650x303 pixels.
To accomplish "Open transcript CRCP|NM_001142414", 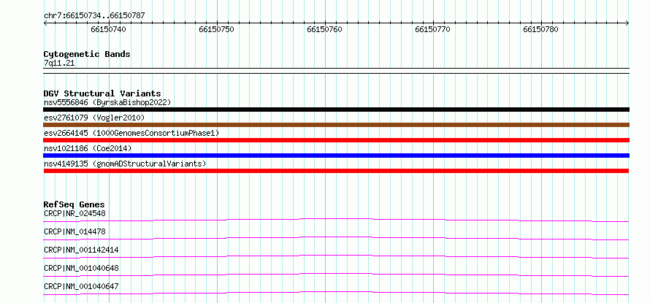I will [x=81, y=250].
